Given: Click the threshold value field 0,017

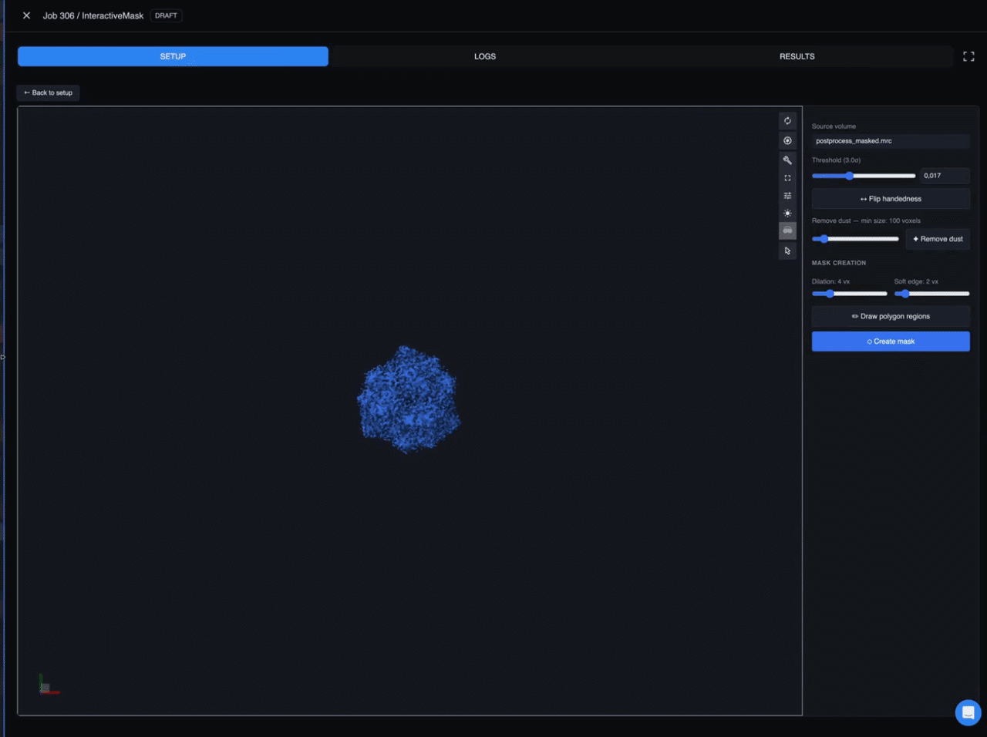Looking at the screenshot, I should [945, 176].
